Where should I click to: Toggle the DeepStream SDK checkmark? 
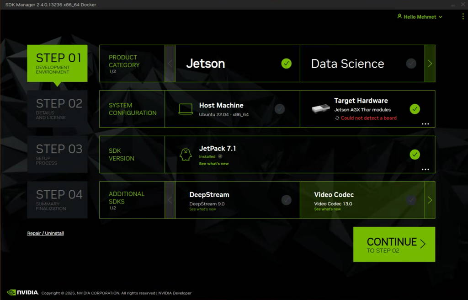[286, 200]
